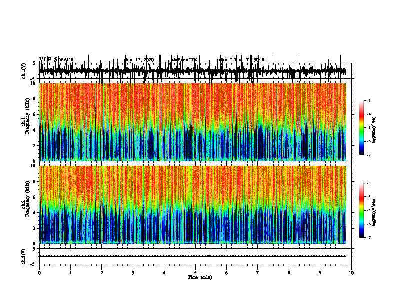Click inside the ch.1 spectrogram panel
The height and width of the screenshot is (306, 396).
click(x=193, y=122)
